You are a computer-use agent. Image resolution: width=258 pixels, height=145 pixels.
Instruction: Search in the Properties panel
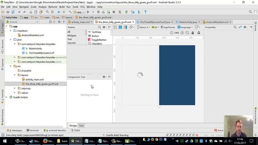235,27
